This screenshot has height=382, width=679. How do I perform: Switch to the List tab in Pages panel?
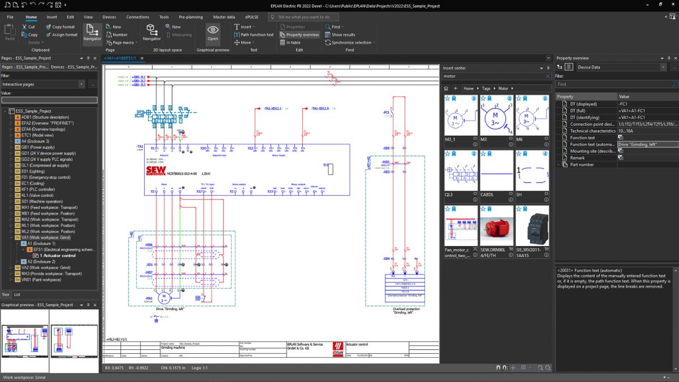coord(17,295)
